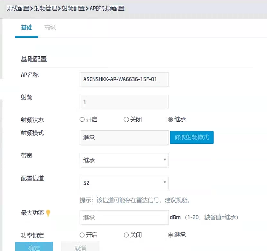The width and height of the screenshot is (267, 251).
Task: Go to 无线配置 in breadcrumb
Action: coord(18,8)
